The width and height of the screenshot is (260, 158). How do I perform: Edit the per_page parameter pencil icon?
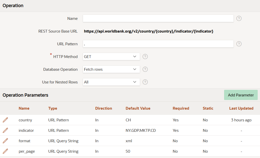5,151
